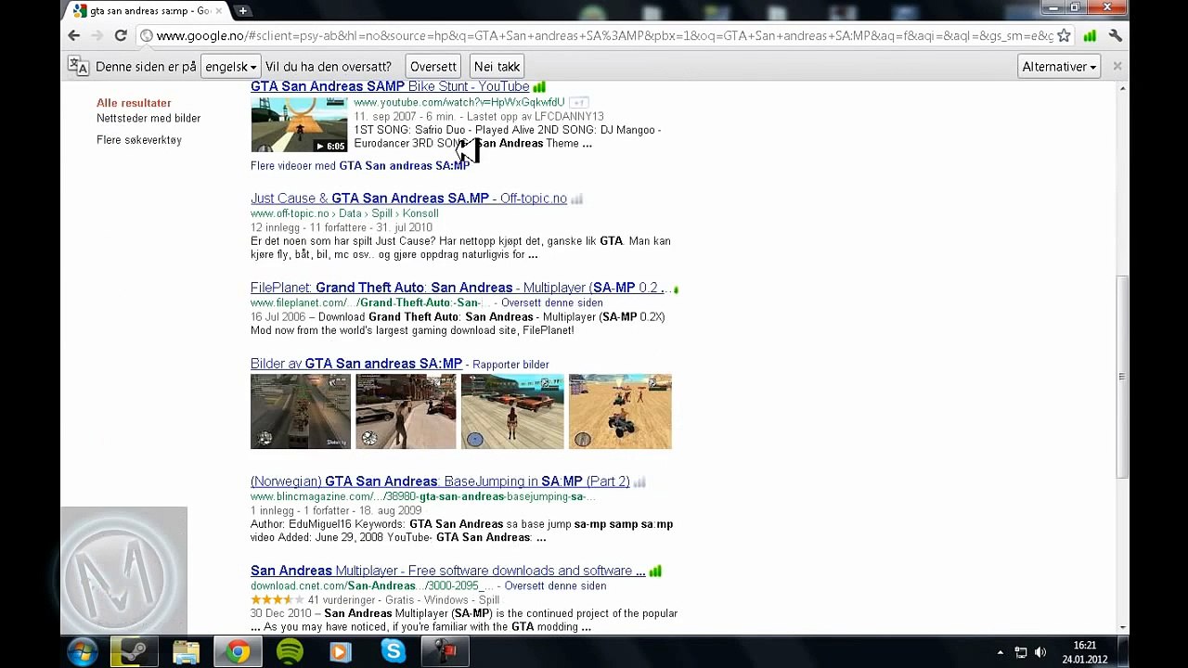Open Windows Media Player from the taskbar
This screenshot has height=668, width=1188.
pos(341,652)
